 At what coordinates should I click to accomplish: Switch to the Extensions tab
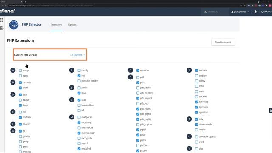coord(56,25)
